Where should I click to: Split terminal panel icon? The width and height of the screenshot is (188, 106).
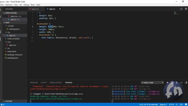pos(172,82)
